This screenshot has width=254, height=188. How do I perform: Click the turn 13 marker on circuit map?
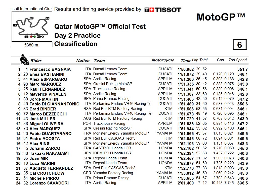click(47, 18)
